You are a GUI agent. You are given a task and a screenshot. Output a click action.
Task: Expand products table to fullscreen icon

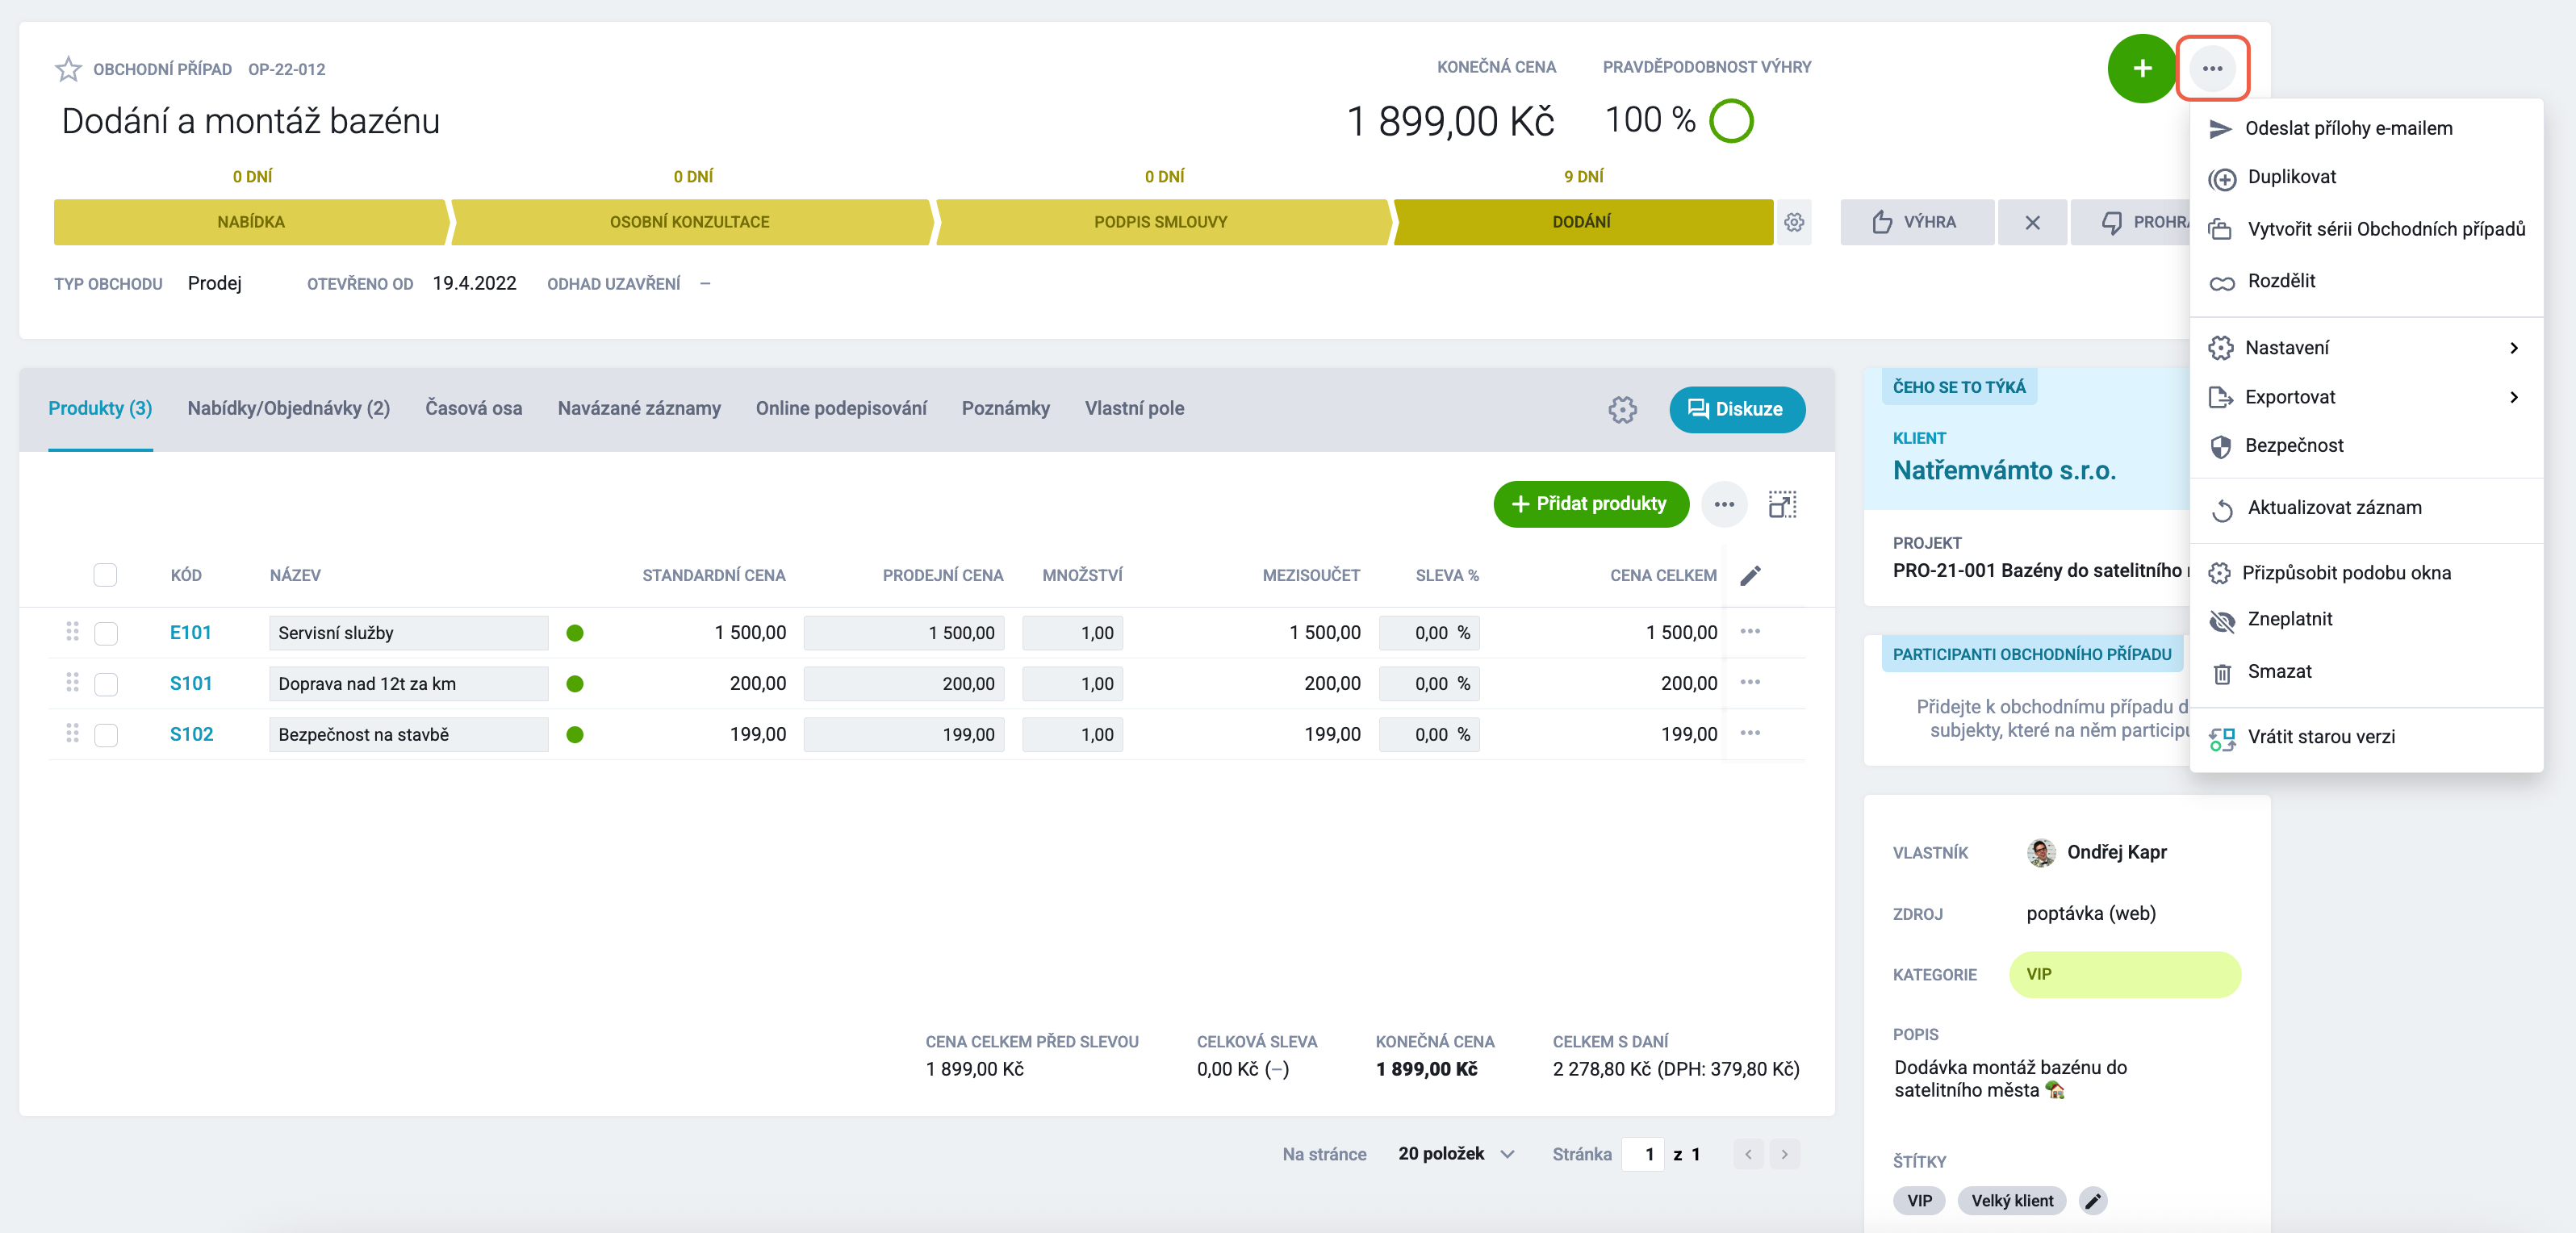click(x=1782, y=504)
